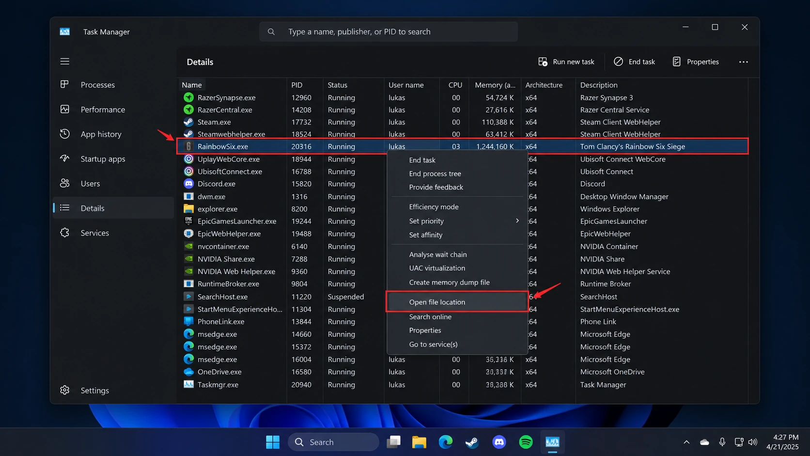Image resolution: width=810 pixels, height=456 pixels.
Task: Open Users page via its people icon
Action: tap(64, 183)
